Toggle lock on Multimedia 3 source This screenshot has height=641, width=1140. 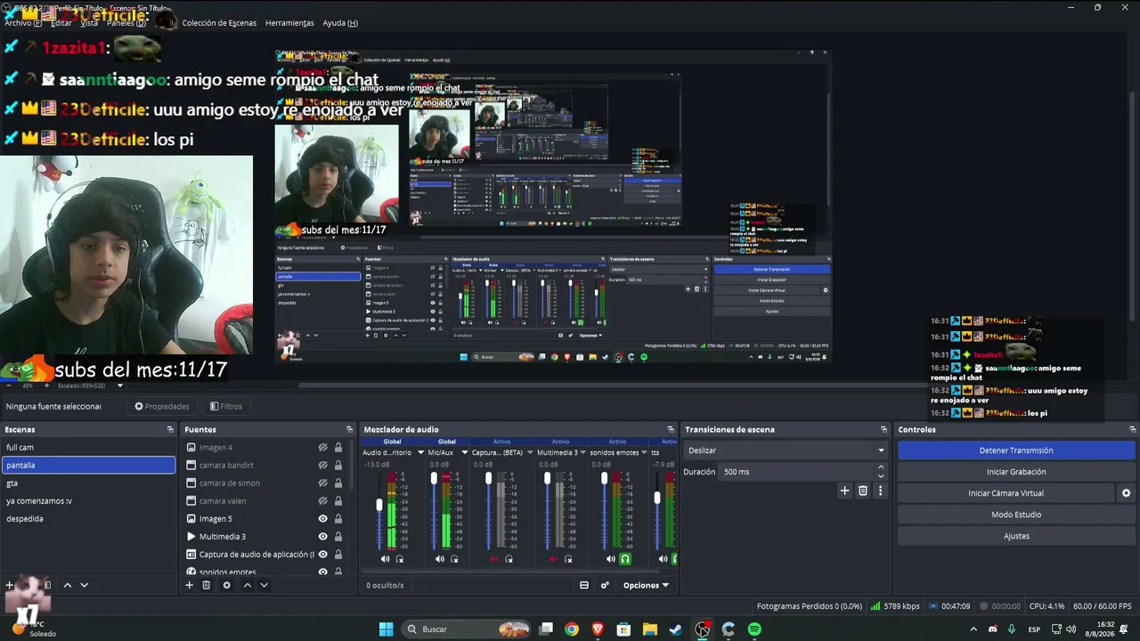(x=338, y=536)
